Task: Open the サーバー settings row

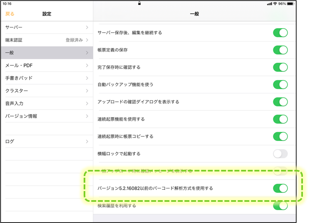Action: [x=47, y=27]
